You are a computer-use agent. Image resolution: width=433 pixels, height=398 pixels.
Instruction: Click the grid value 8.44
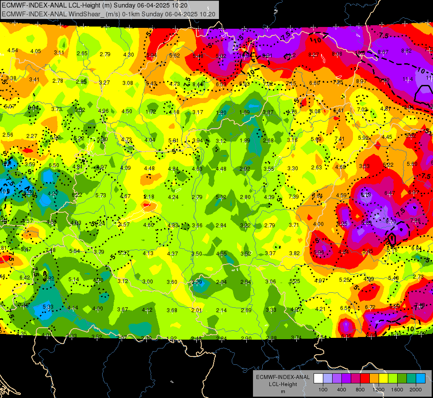click(198, 84)
